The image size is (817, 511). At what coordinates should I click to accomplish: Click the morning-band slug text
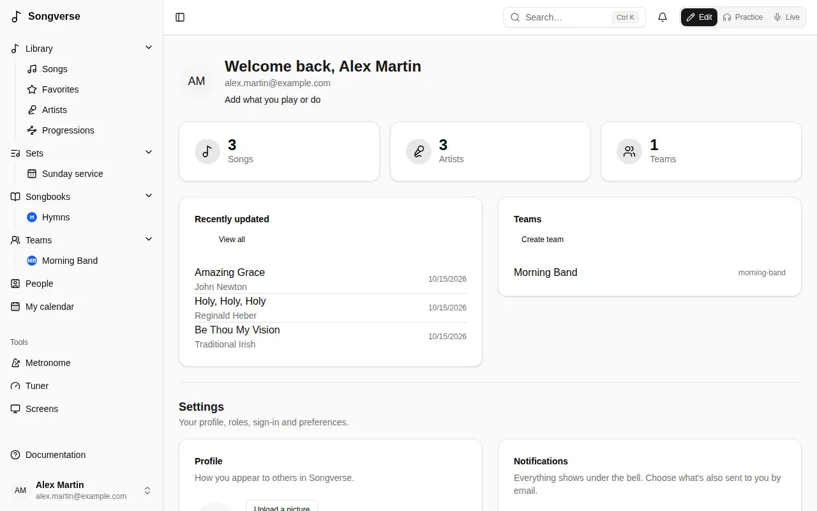762,273
